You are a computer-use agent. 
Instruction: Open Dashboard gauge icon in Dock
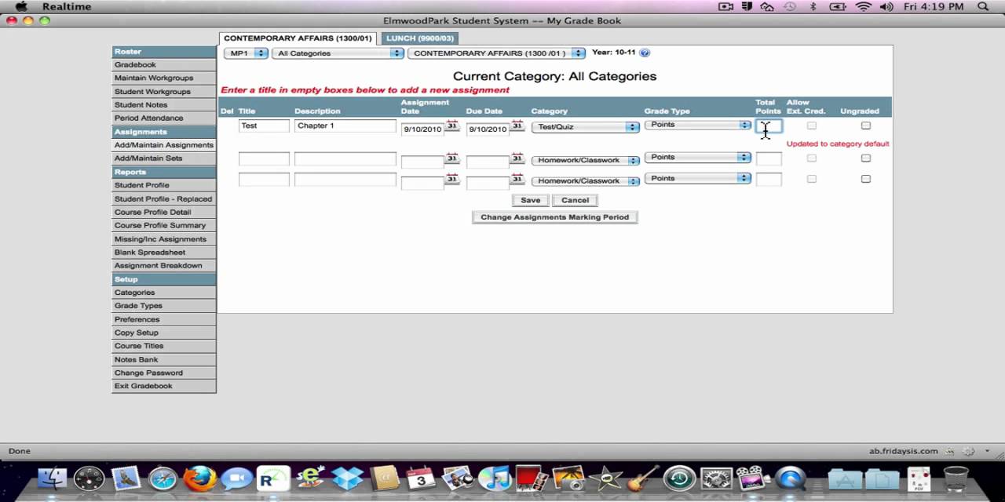click(90, 478)
